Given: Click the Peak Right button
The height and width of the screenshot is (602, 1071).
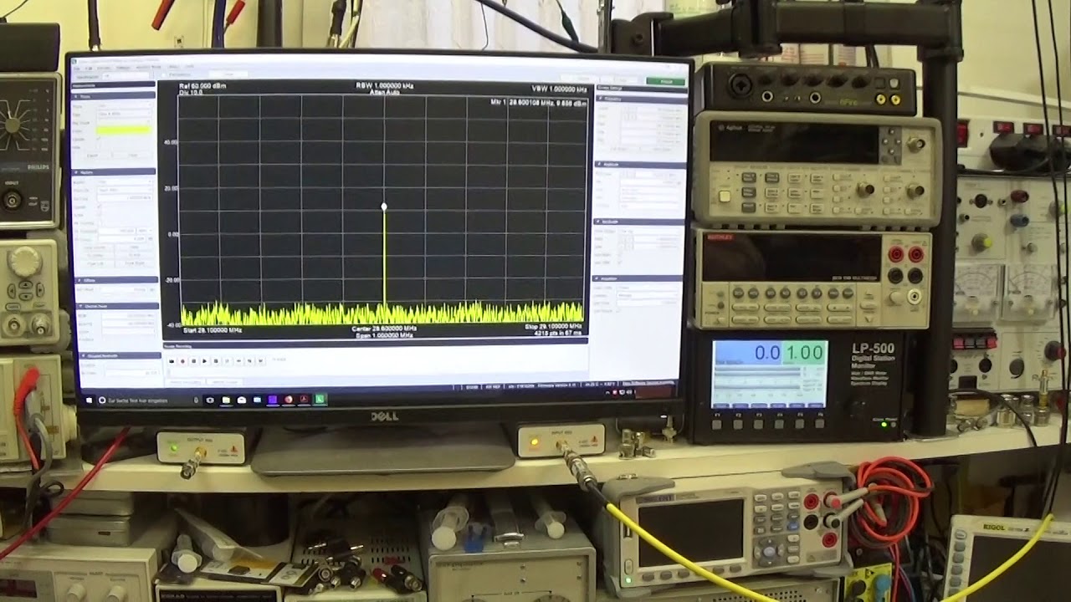Looking at the screenshot, I should tap(134, 263).
